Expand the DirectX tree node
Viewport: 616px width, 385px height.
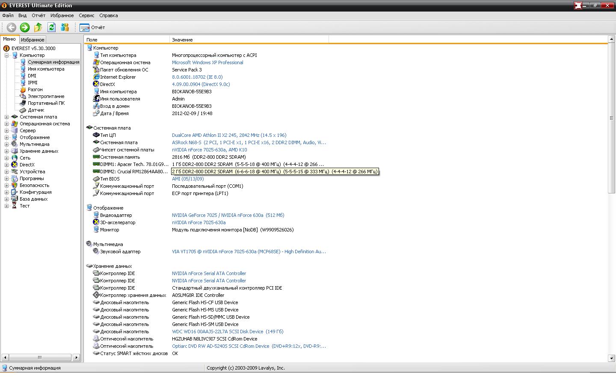(x=6, y=165)
